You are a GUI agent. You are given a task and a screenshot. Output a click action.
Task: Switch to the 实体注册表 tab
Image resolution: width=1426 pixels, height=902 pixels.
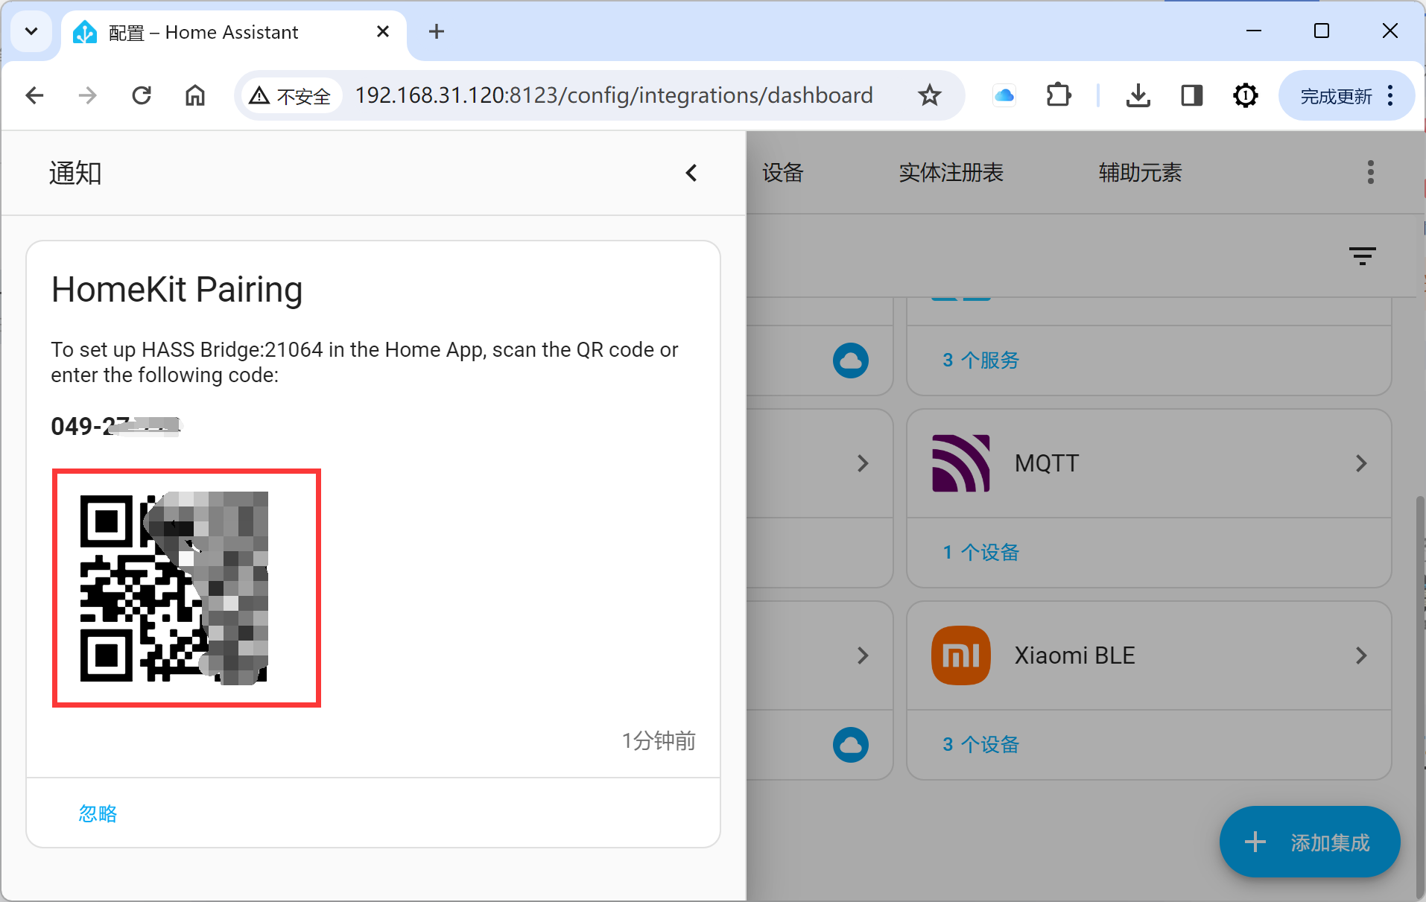pos(951,173)
